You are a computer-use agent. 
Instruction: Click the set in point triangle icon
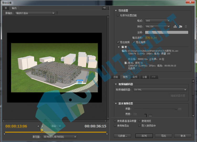tap(38, 126)
